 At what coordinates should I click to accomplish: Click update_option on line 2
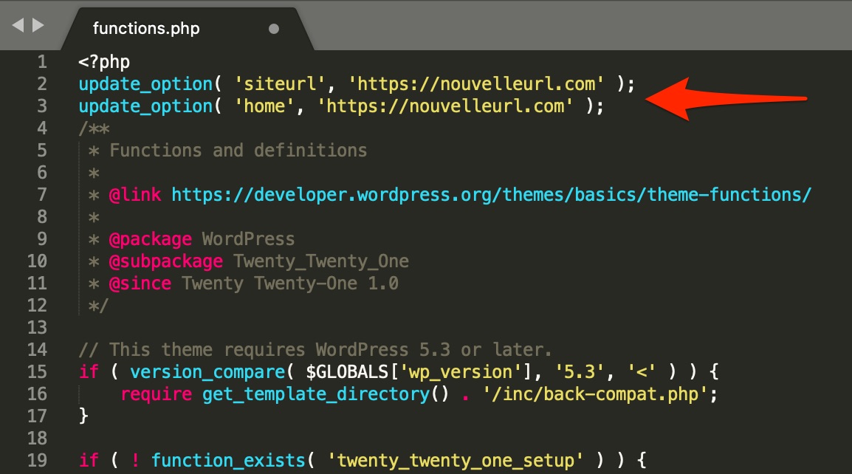145,84
